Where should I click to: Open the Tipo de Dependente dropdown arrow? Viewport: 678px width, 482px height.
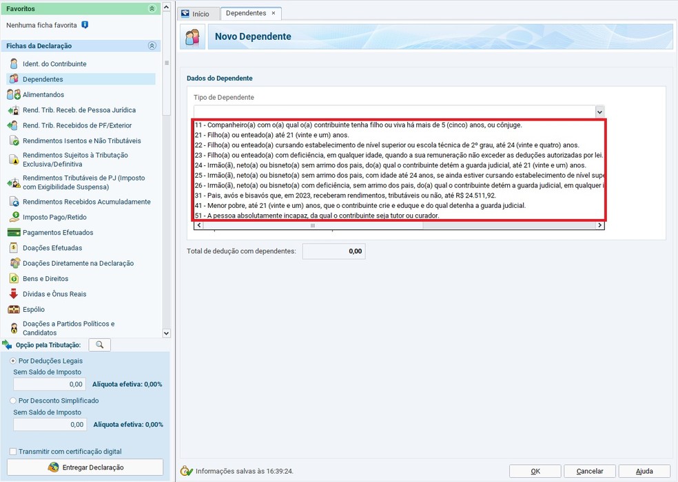[x=599, y=112]
